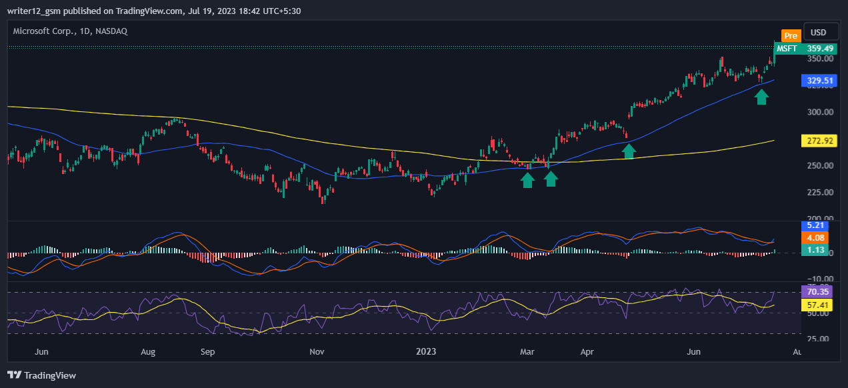Click the Nov time axis label
Screen dimensions: 848x388
317,351
